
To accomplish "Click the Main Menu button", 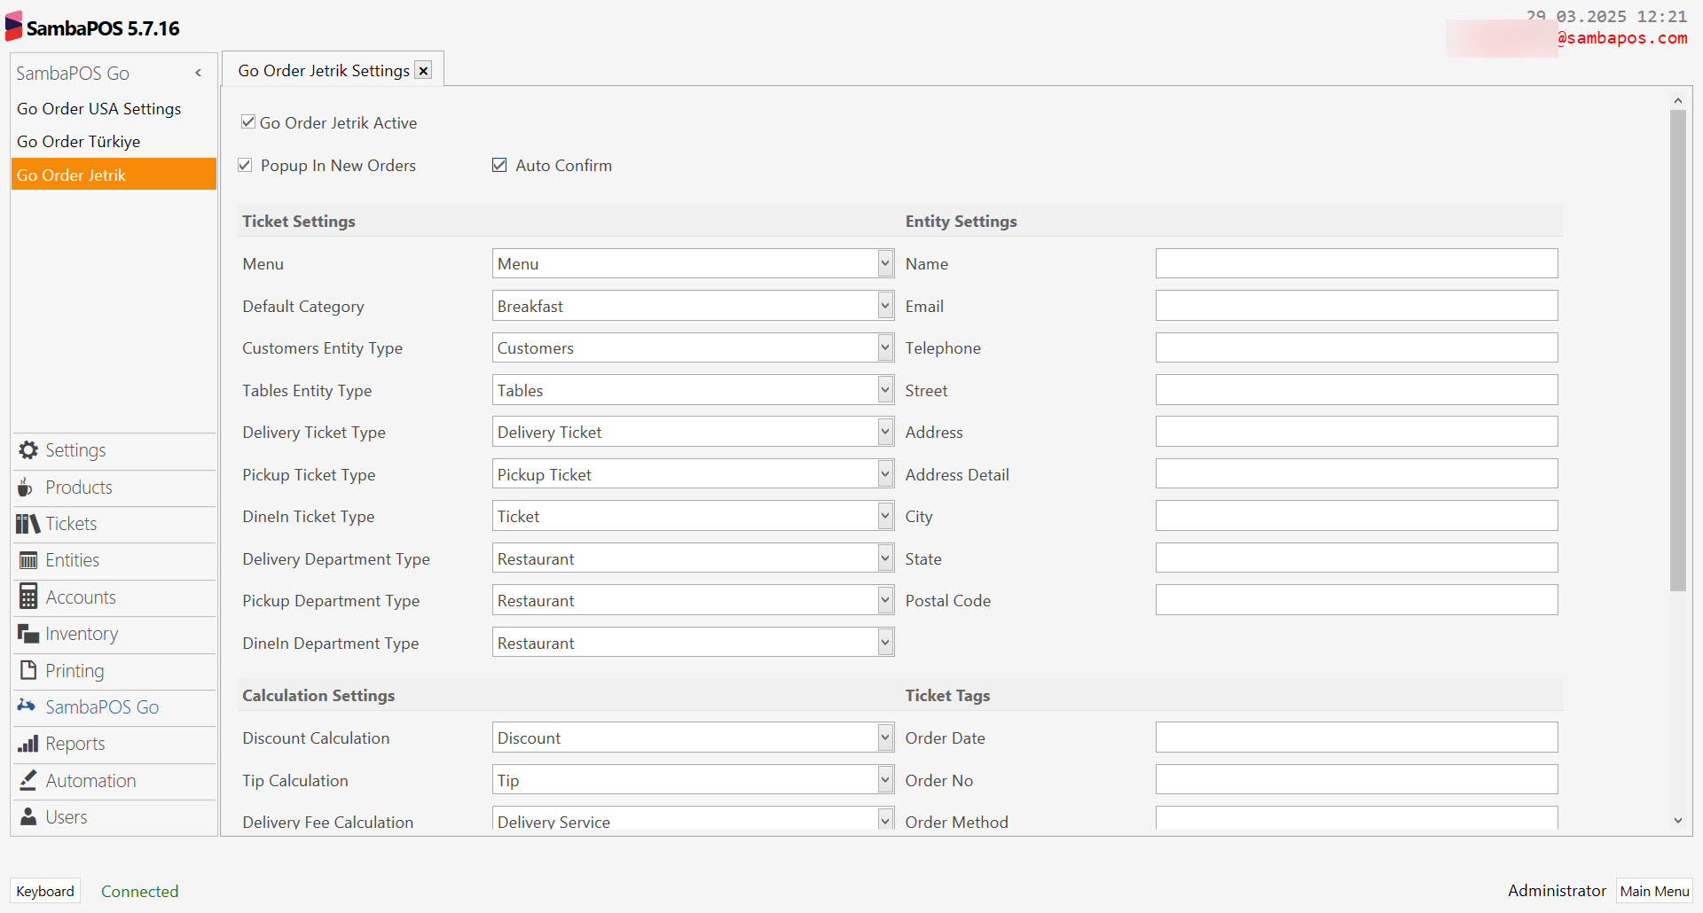I will pos(1653,891).
